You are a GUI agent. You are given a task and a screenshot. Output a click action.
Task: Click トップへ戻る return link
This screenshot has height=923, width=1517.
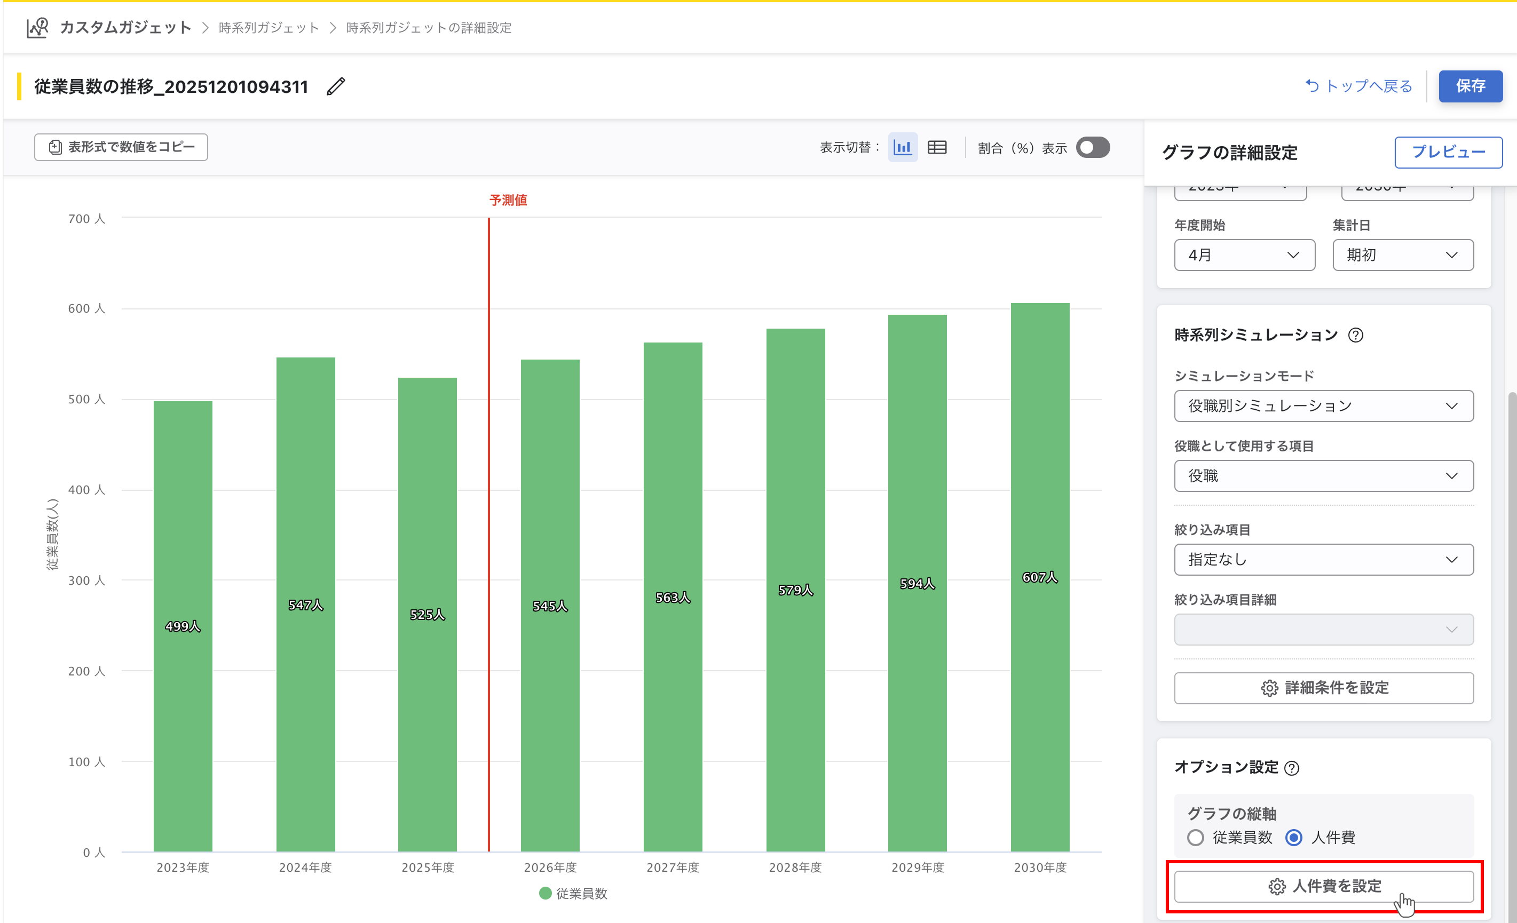1359,86
